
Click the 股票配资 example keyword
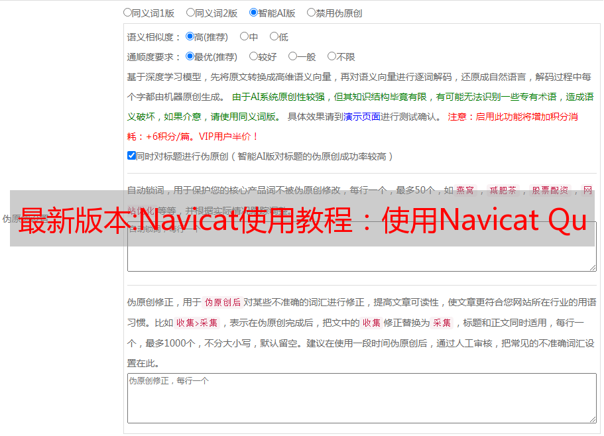550,190
